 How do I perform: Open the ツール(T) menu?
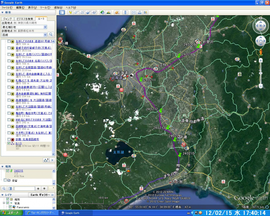pos(45,8)
